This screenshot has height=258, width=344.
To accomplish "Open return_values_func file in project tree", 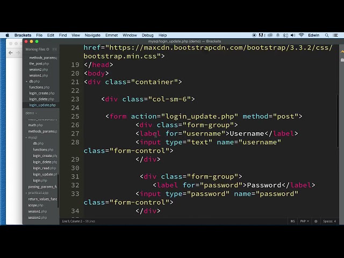I will coord(42,199).
